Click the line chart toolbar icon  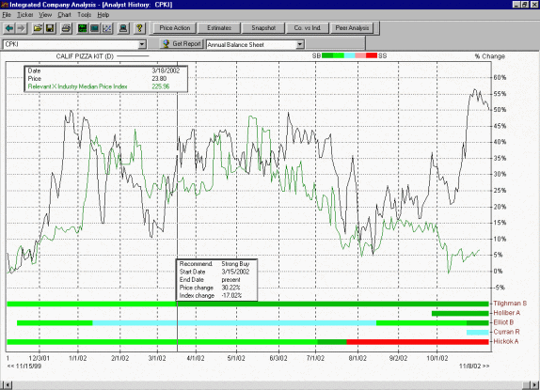(x=107, y=28)
